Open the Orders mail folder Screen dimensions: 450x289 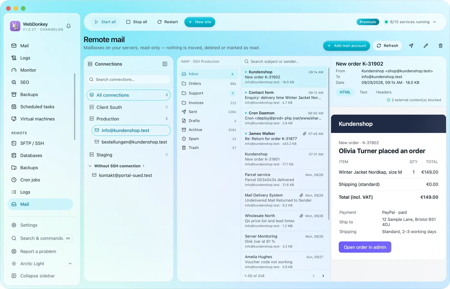(209, 83)
